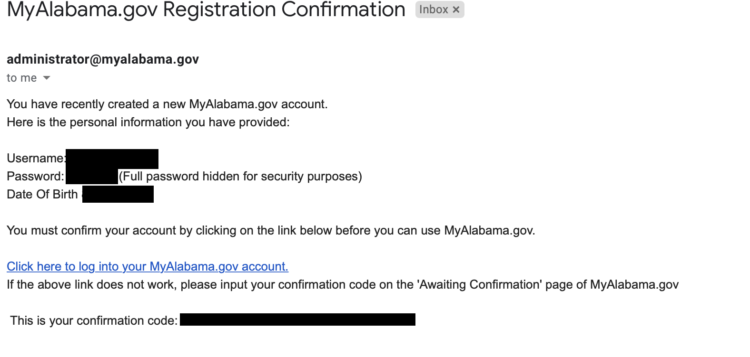Click the 'Here is the personal information' line
This screenshot has width=750, height=357.
(148, 122)
